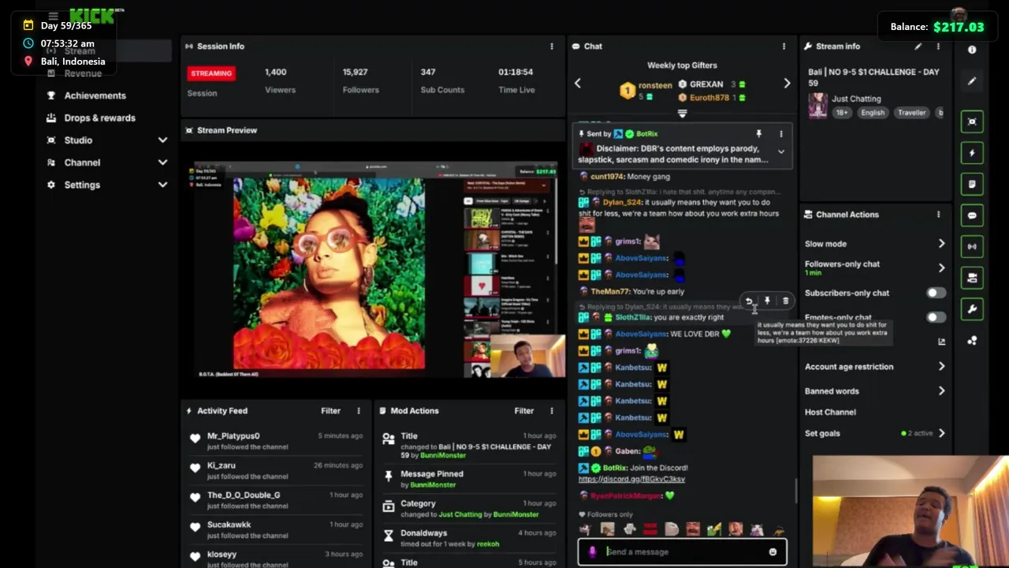Viewport: 1009px width, 568px height.
Task: Click the 18+ stream tag
Action: [x=842, y=113]
